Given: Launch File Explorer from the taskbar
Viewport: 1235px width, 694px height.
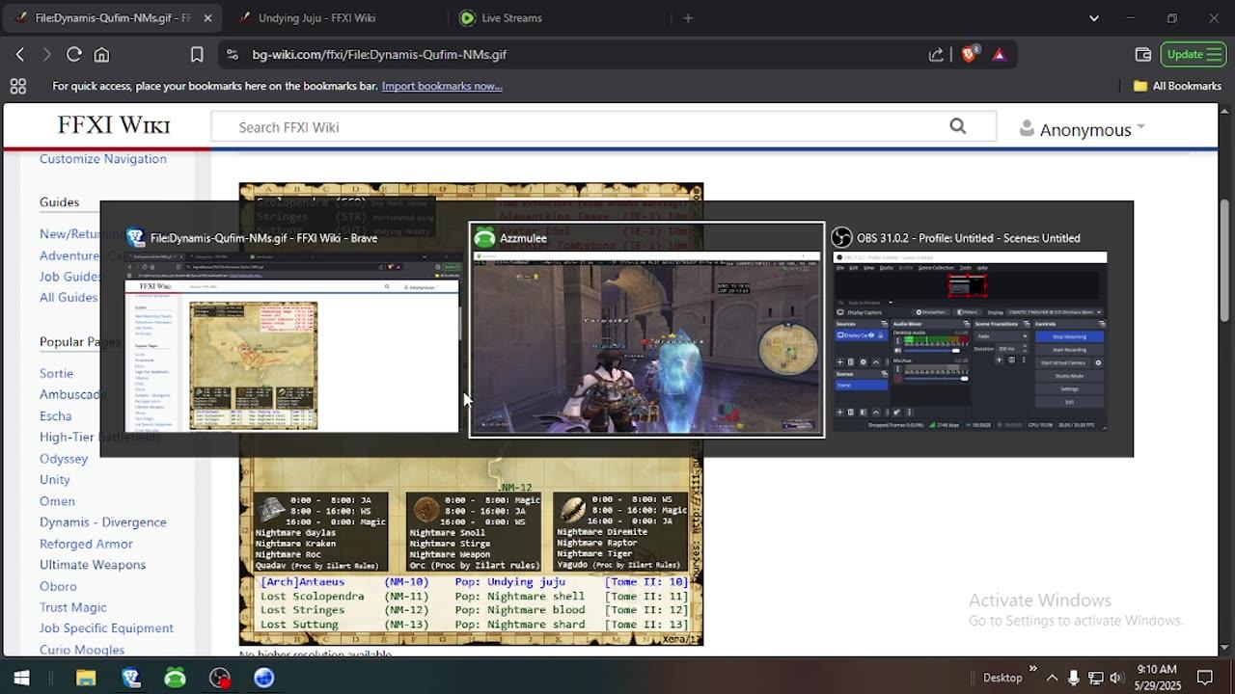Looking at the screenshot, I should click(86, 678).
